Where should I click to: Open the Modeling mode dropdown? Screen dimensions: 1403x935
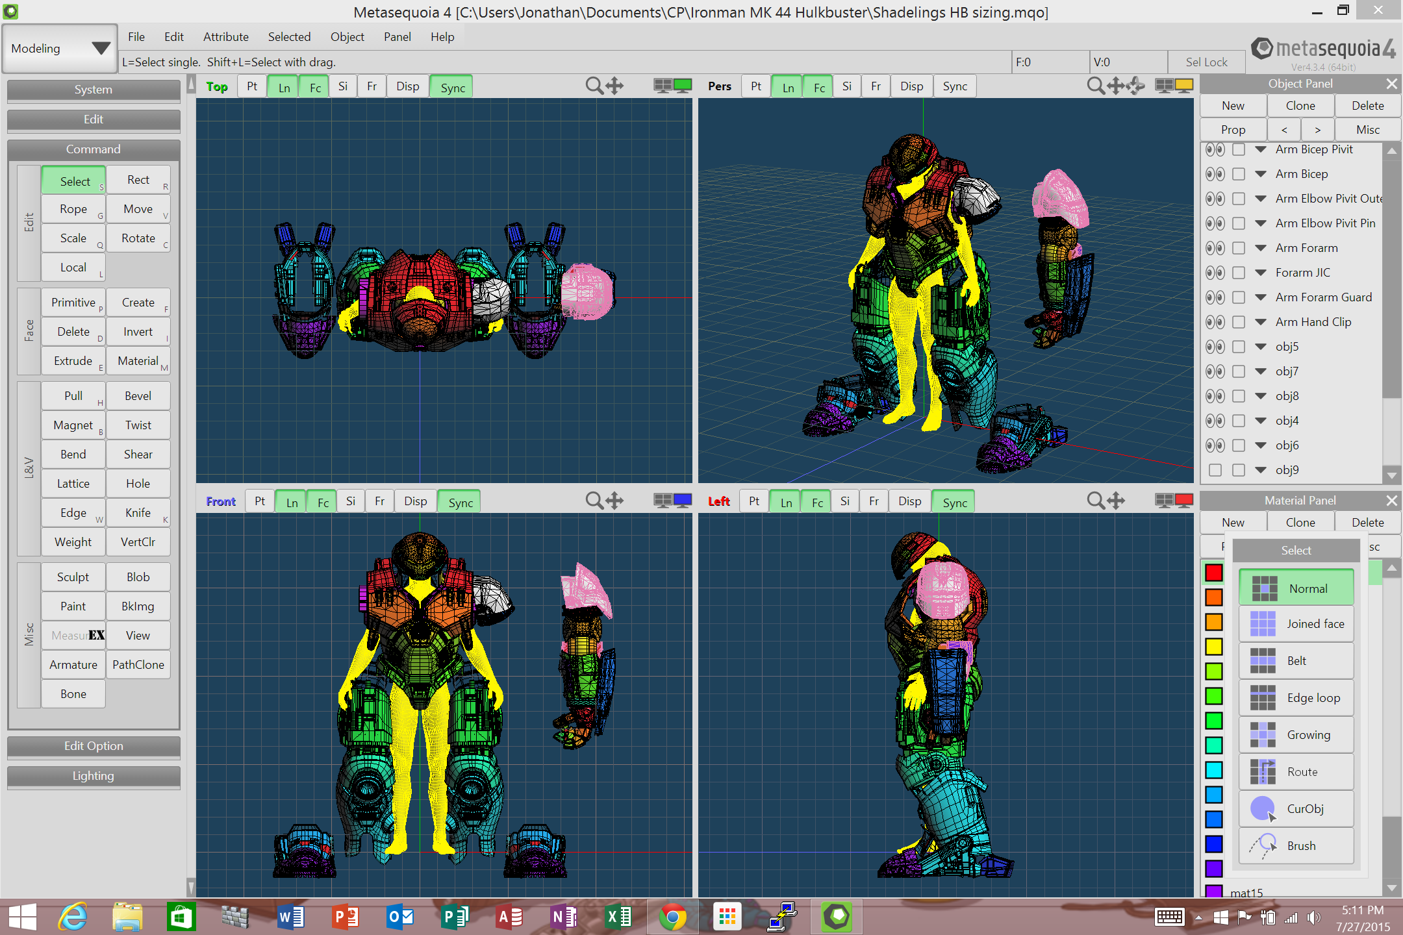coord(60,49)
